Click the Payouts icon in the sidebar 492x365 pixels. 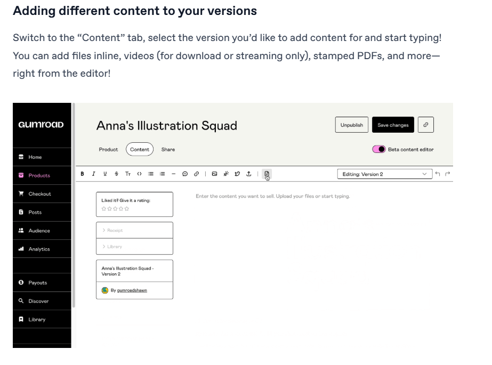point(20,282)
